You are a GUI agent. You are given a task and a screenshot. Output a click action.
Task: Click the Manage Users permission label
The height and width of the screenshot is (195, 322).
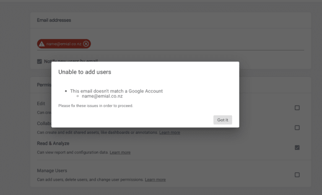52,171
